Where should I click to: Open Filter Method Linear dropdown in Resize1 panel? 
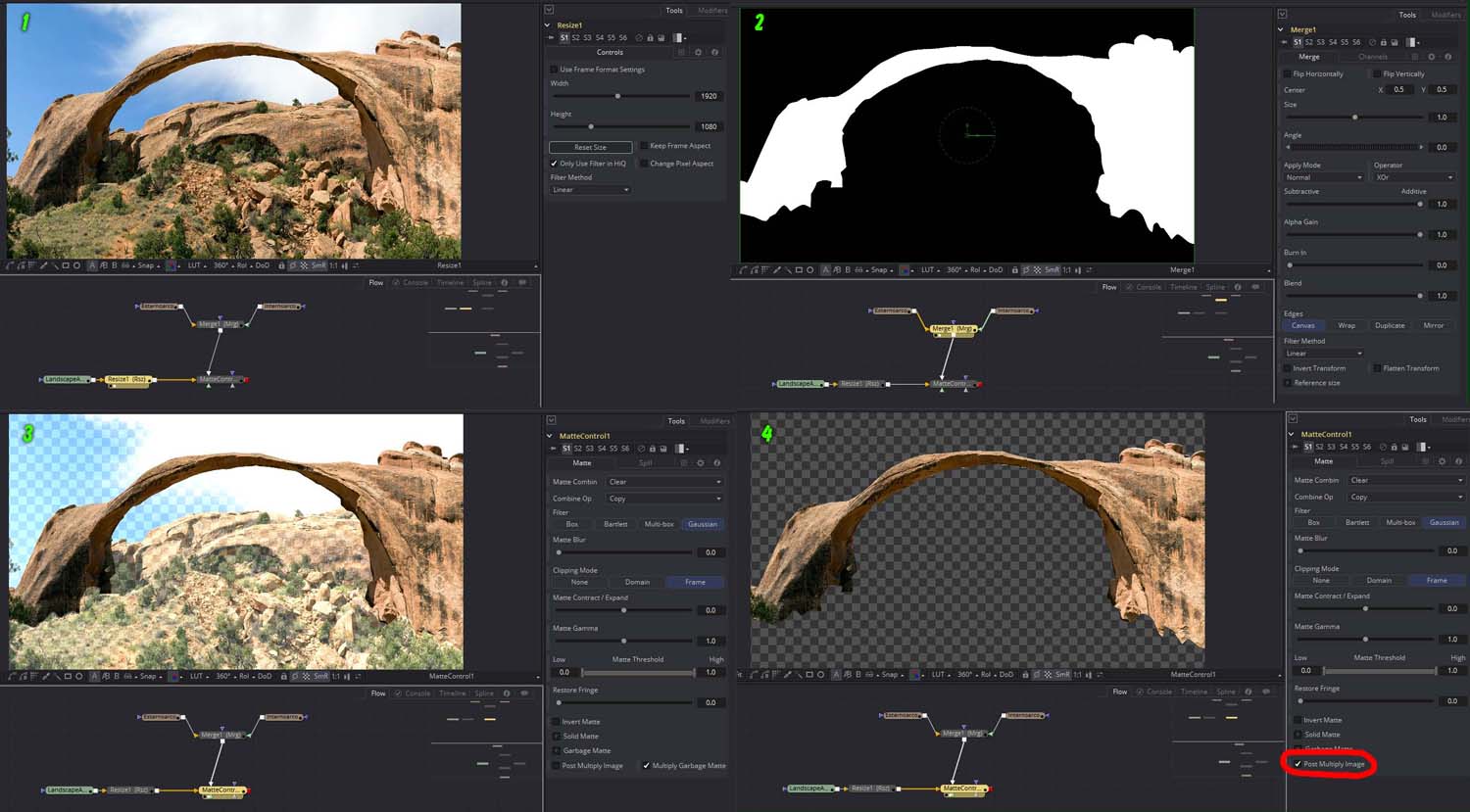pyautogui.click(x=590, y=190)
